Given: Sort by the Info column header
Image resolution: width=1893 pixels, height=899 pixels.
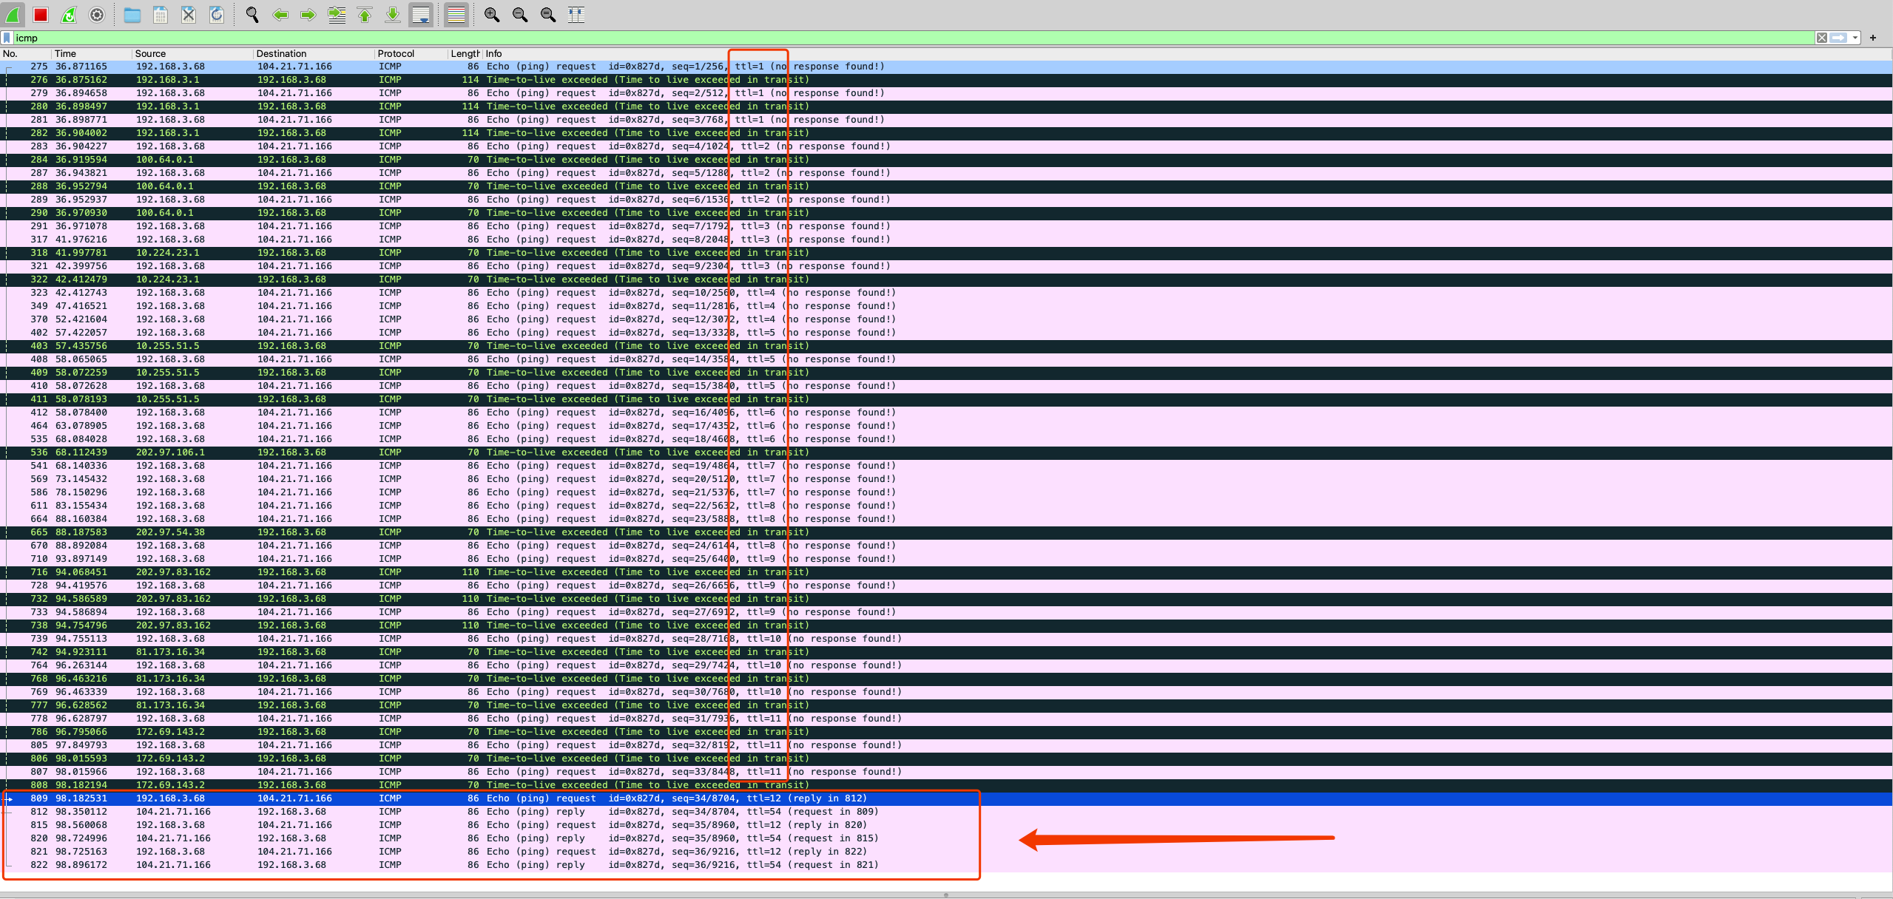Looking at the screenshot, I should point(1187,53).
